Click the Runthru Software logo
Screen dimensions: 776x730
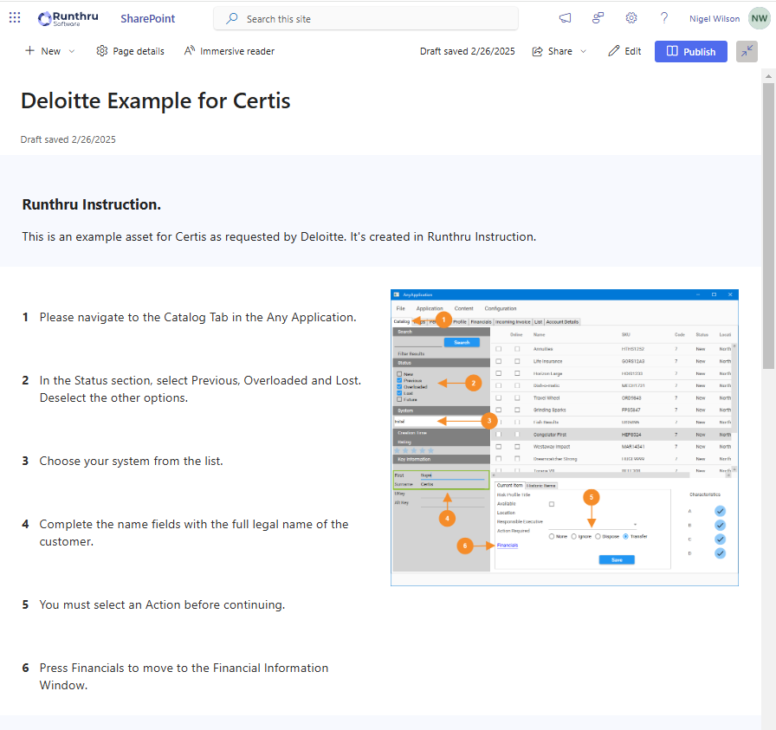point(68,19)
